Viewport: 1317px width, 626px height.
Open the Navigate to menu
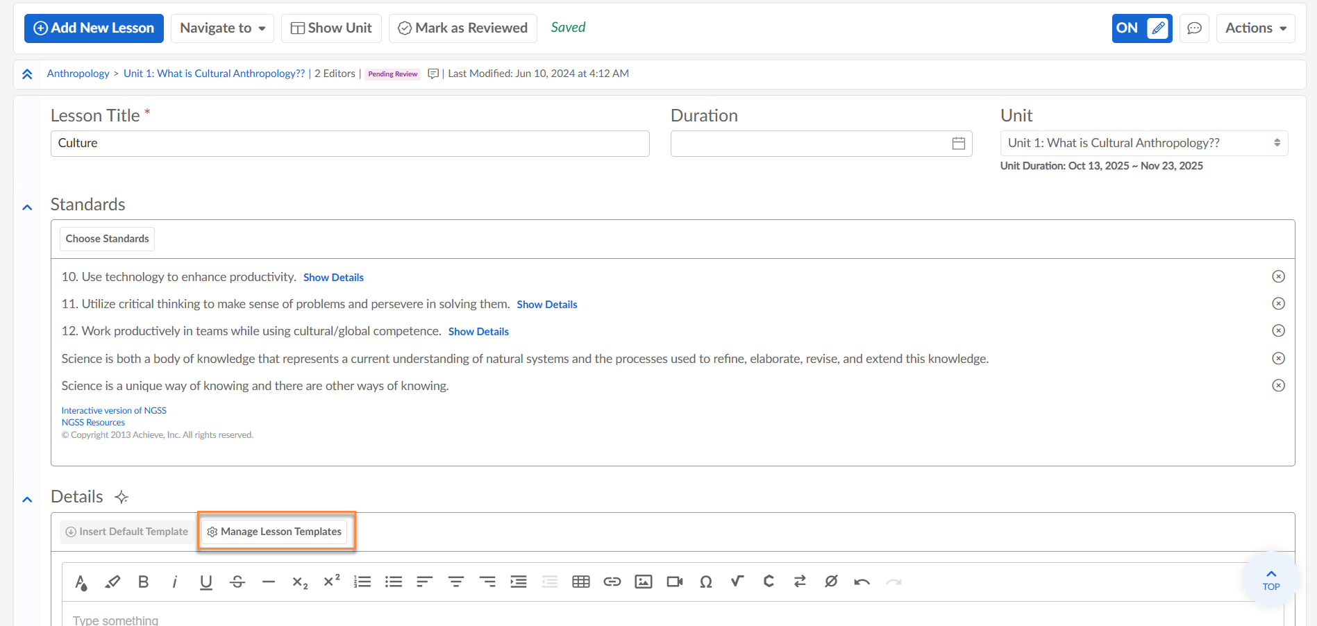point(222,28)
